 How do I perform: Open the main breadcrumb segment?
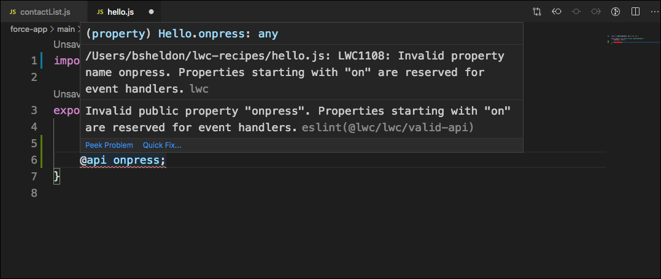tap(66, 29)
